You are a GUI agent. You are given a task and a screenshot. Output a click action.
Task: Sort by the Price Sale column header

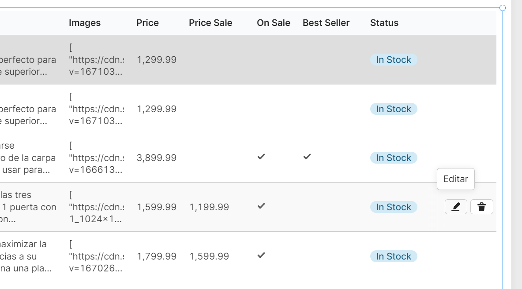(210, 23)
